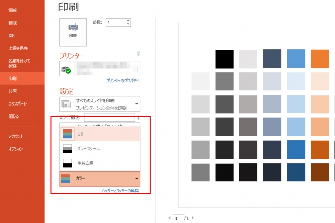Click the medium blue swatch in the preview top row
The width and height of the screenshot is (335, 223).
point(296,59)
